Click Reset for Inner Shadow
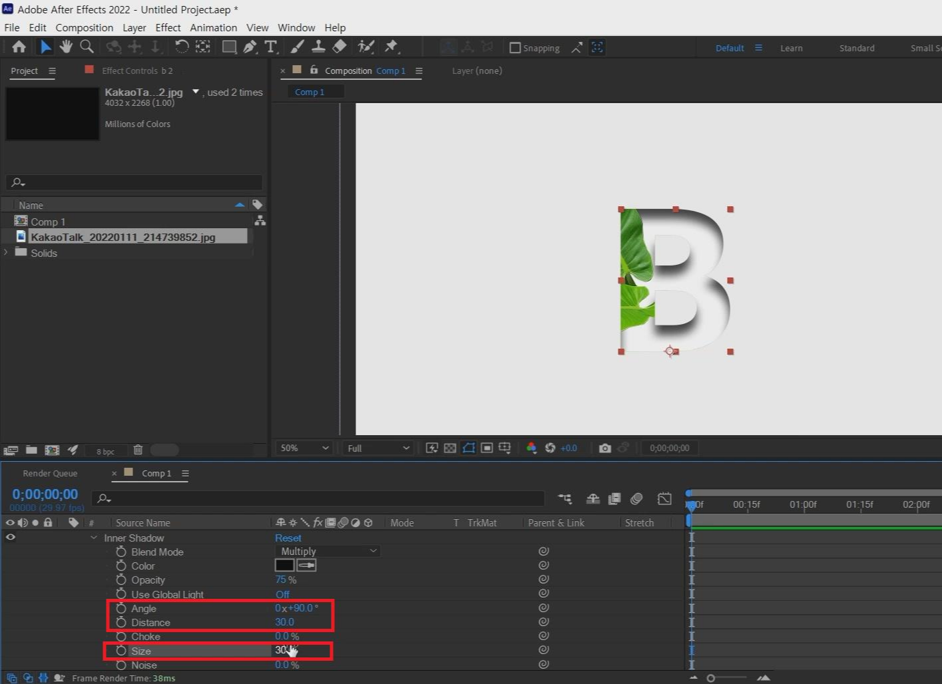The height and width of the screenshot is (684, 942). [288, 538]
